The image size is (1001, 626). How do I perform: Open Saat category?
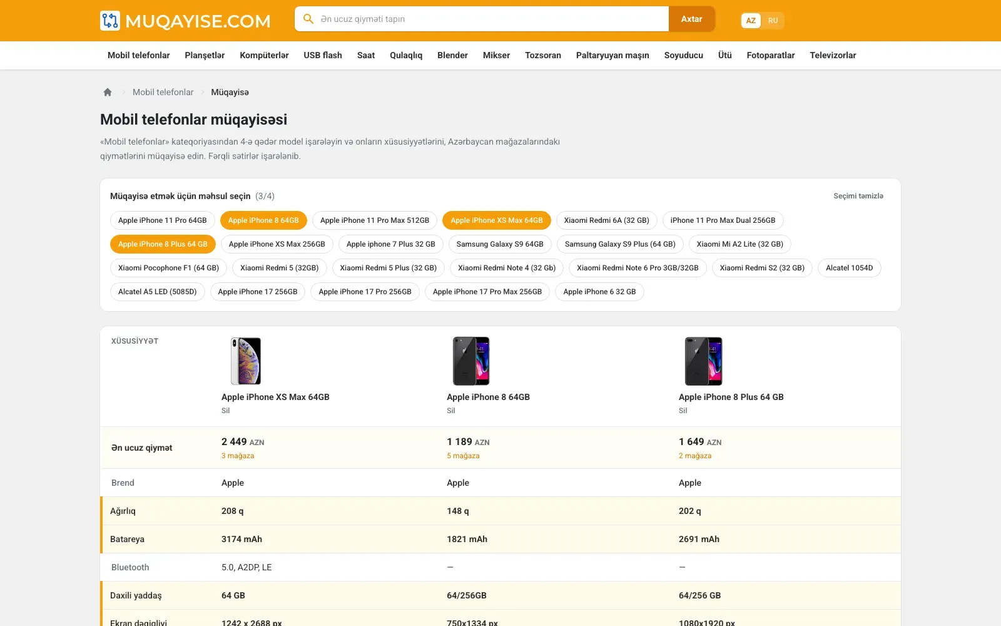pos(366,55)
